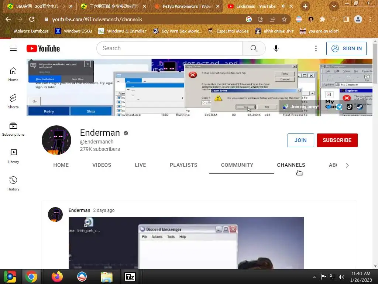Open the Espectral McGee bookmark
Viewport: 378px width, 284px height.
(x=228, y=31)
